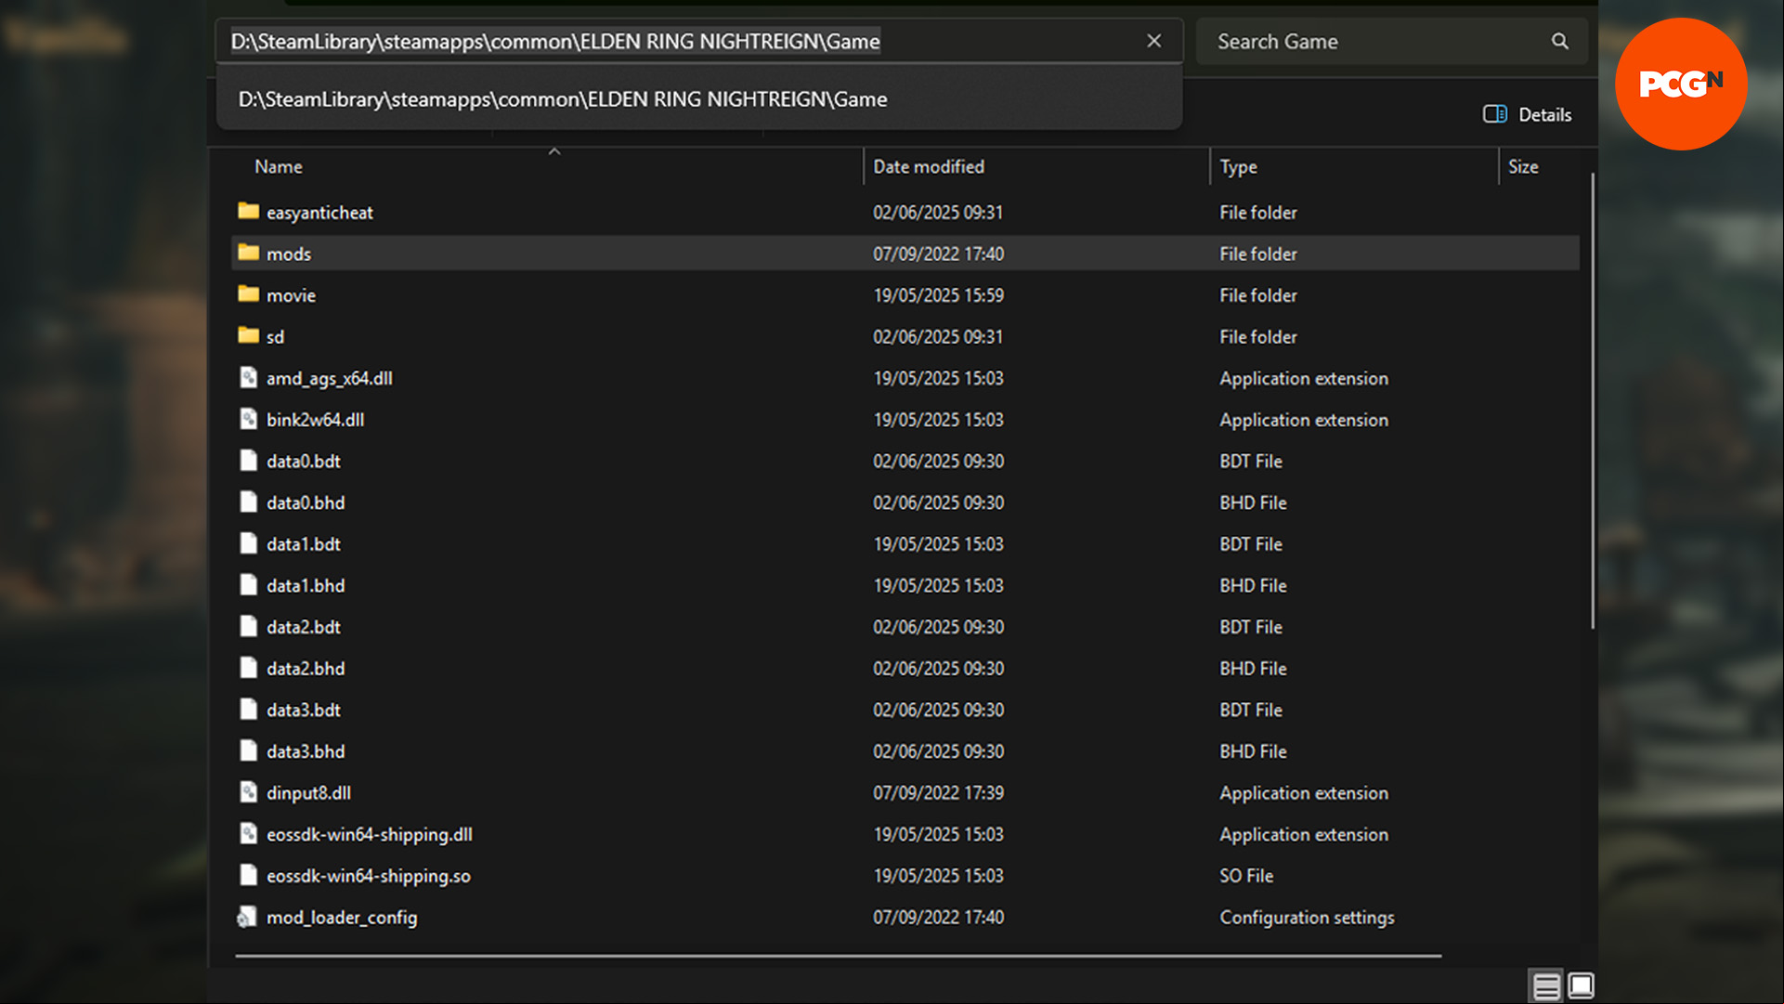Click the bink2w64.dll file icon
The height and width of the screenshot is (1004, 1784).
pyautogui.click(x=248, y=419)
